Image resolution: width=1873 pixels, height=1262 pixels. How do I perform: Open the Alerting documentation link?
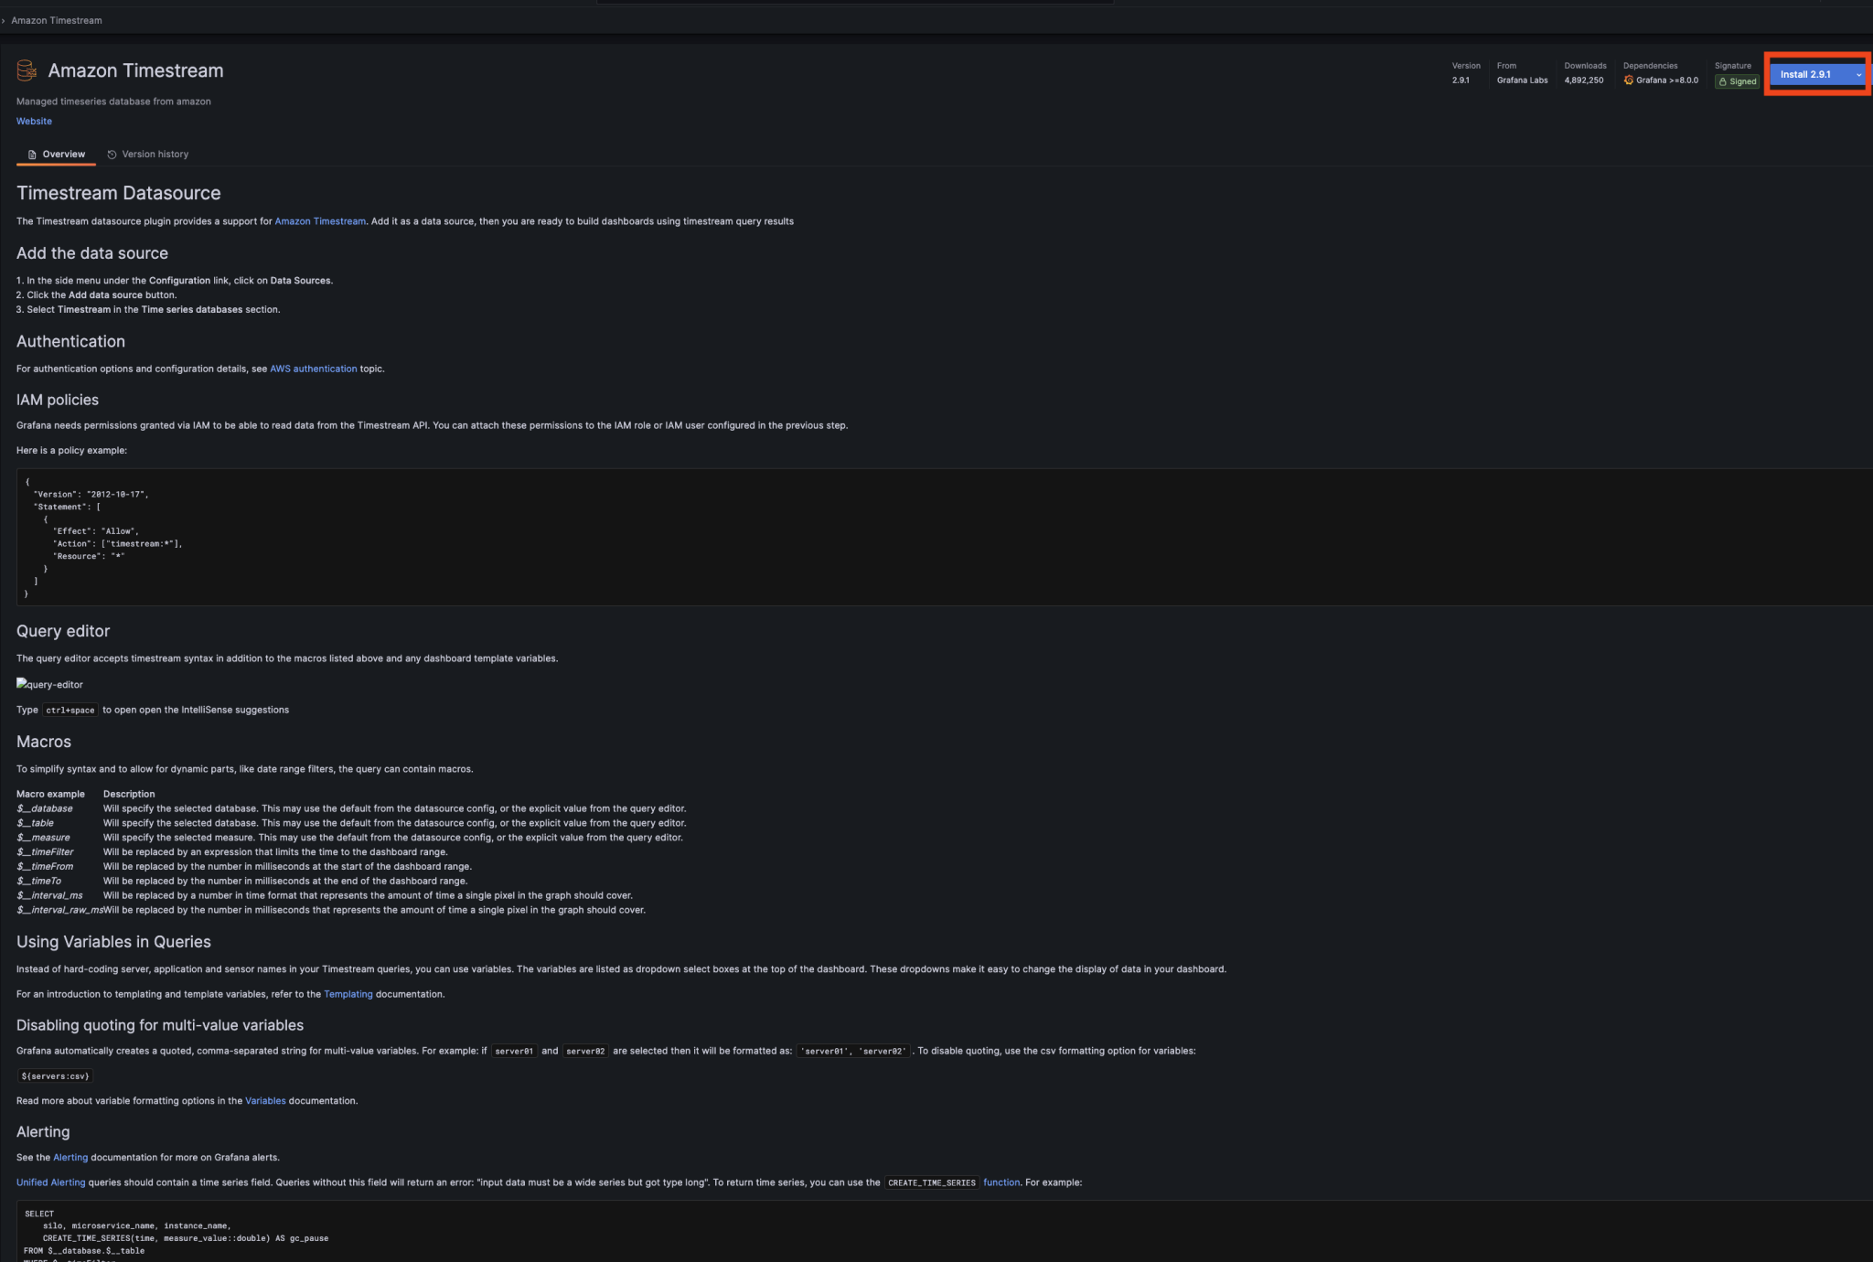[x=71, y=1157]
